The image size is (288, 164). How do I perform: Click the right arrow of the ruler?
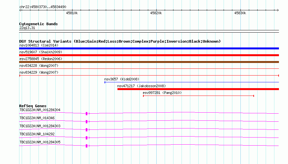point(278,10)
